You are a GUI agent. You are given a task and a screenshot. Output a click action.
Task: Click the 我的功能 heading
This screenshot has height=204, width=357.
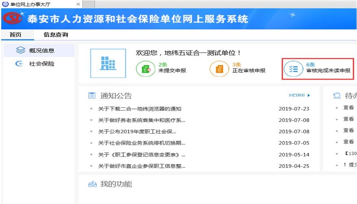116,184
